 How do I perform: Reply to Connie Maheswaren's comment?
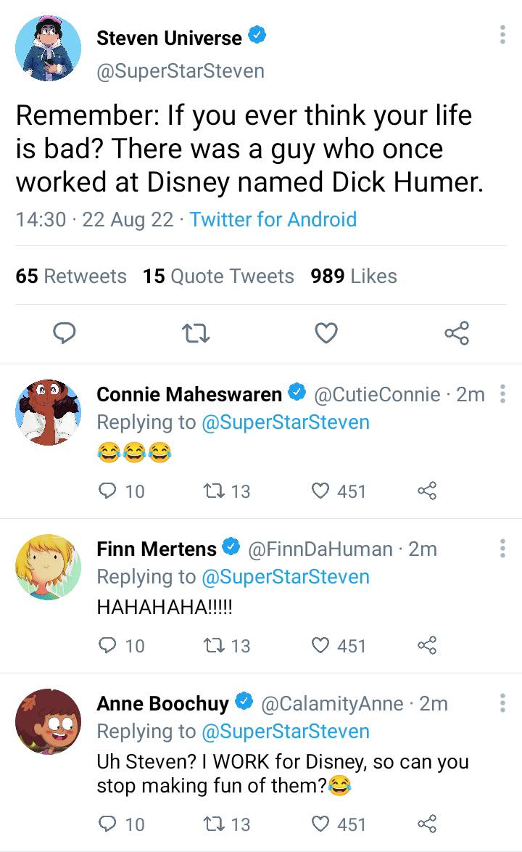[107, 491]
